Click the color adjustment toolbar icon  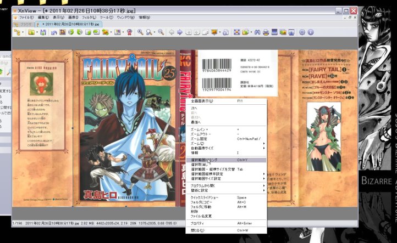coord(118,32)
